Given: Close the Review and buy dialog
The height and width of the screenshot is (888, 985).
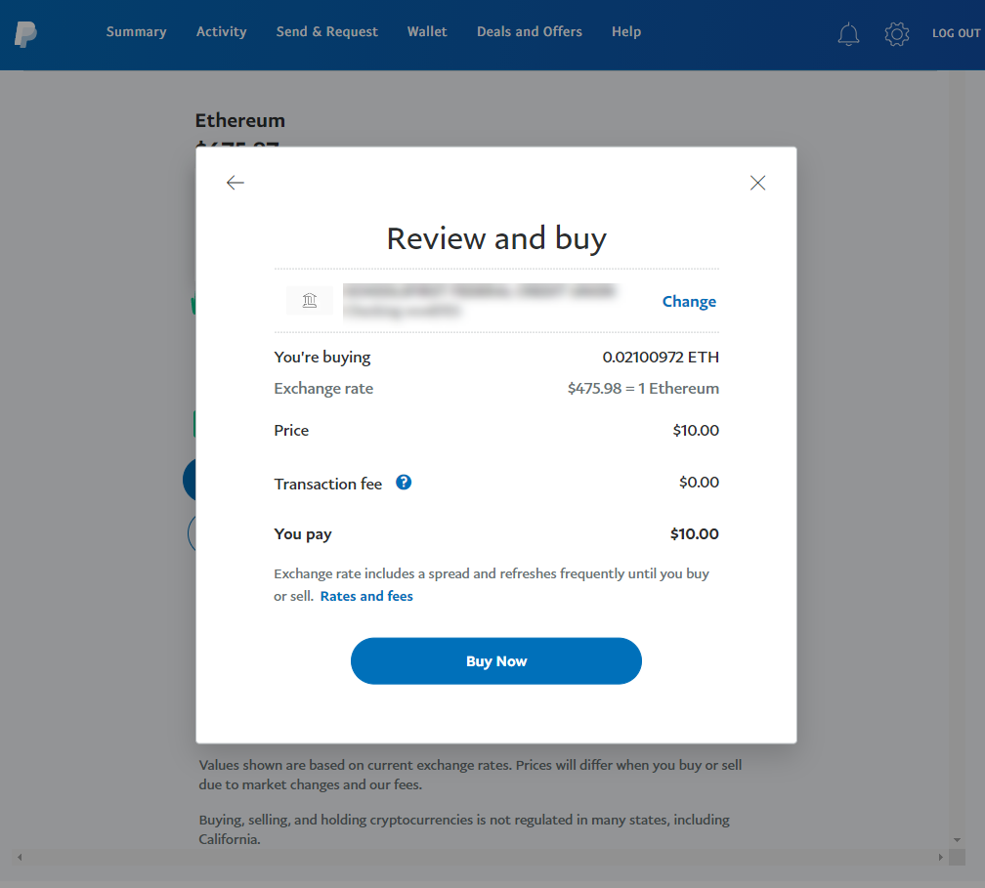Looking at the screenshot, I should (757, 183).
